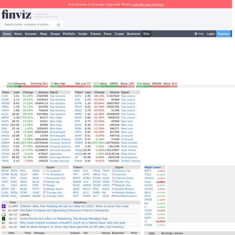Click the Multiple Top pattern icon
Screen dimensions: 235x235
(113, 185)
